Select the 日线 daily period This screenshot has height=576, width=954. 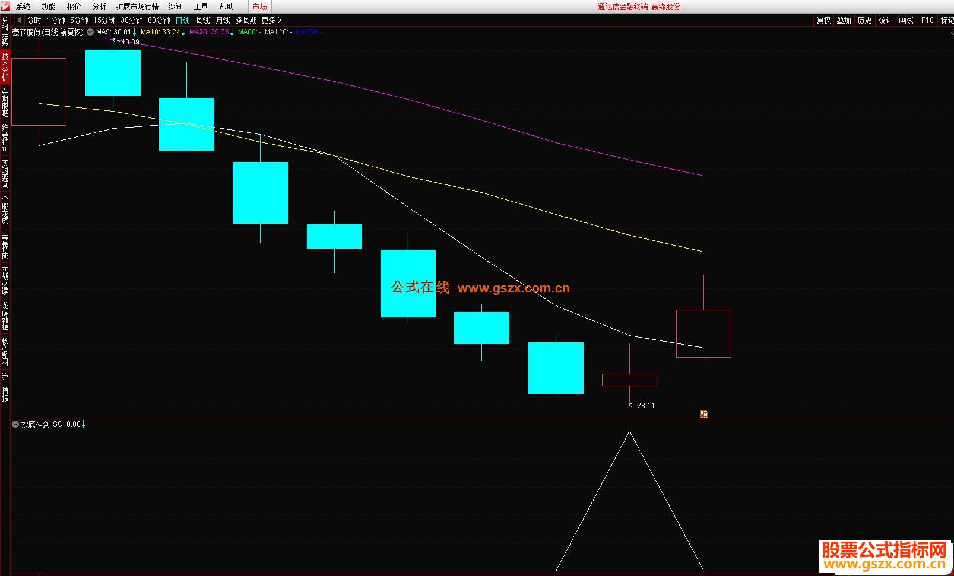[182, 20]
